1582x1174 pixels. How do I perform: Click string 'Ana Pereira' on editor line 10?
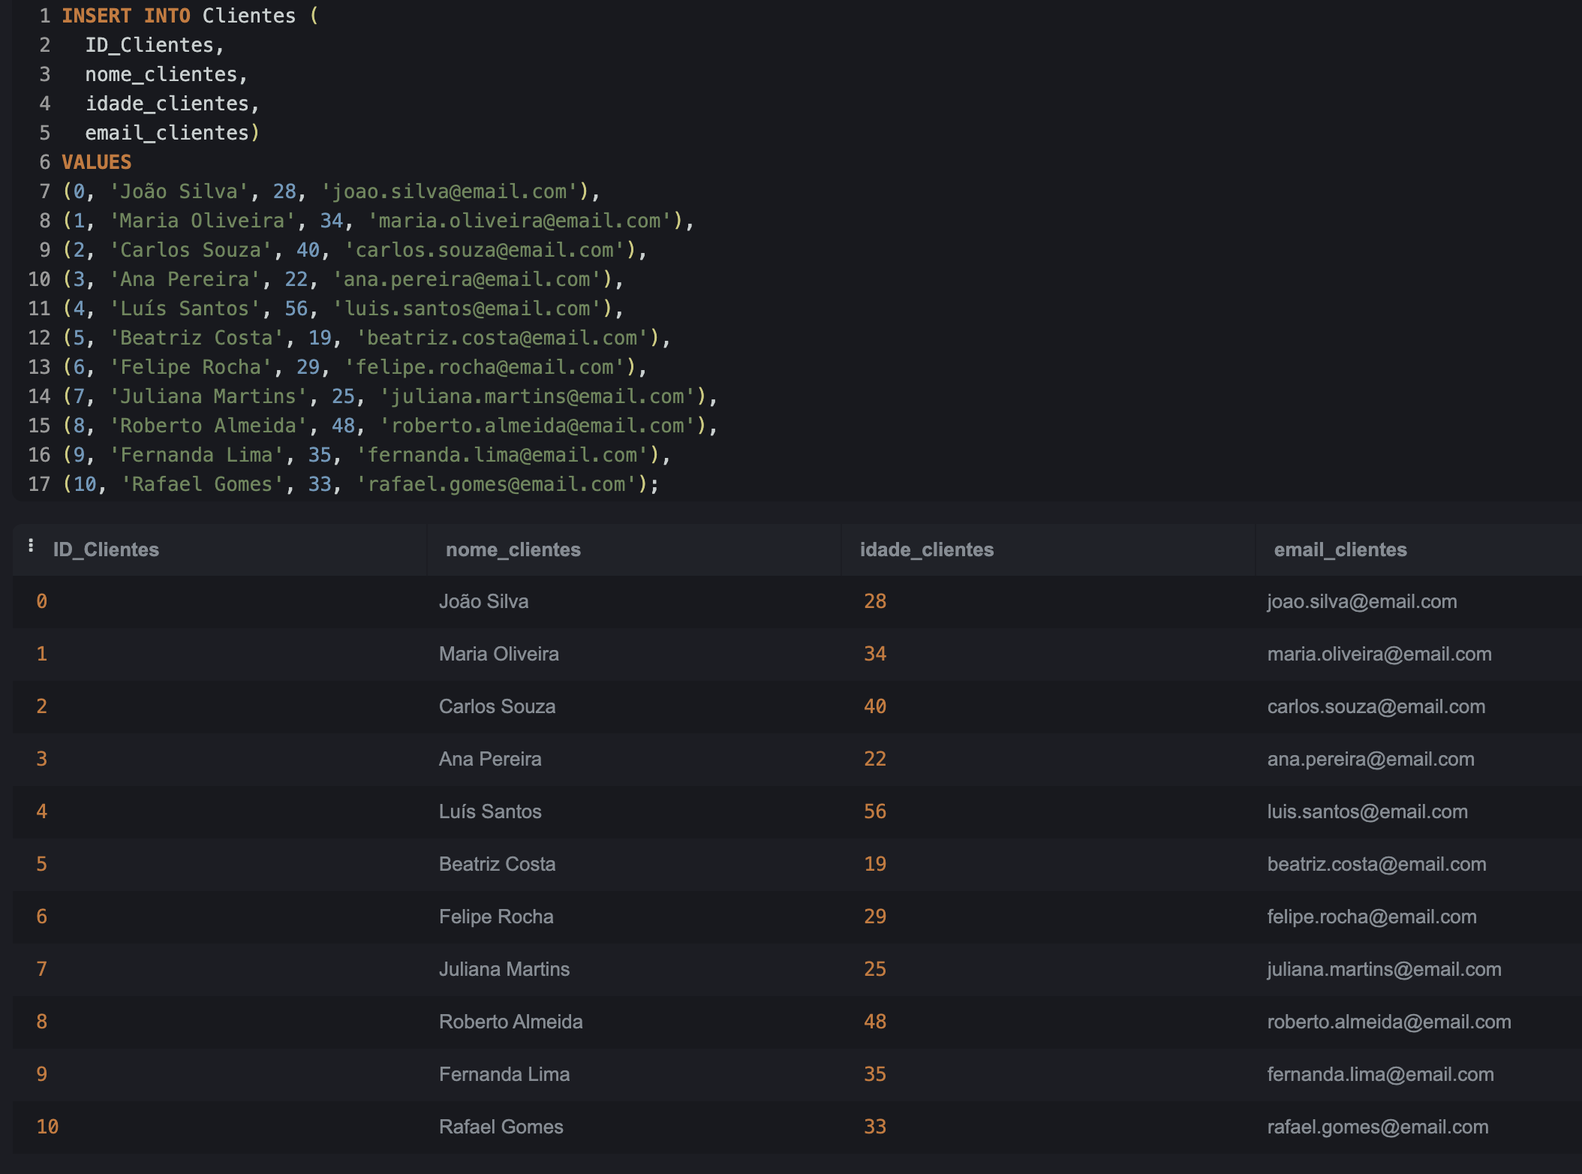(185, 279)
